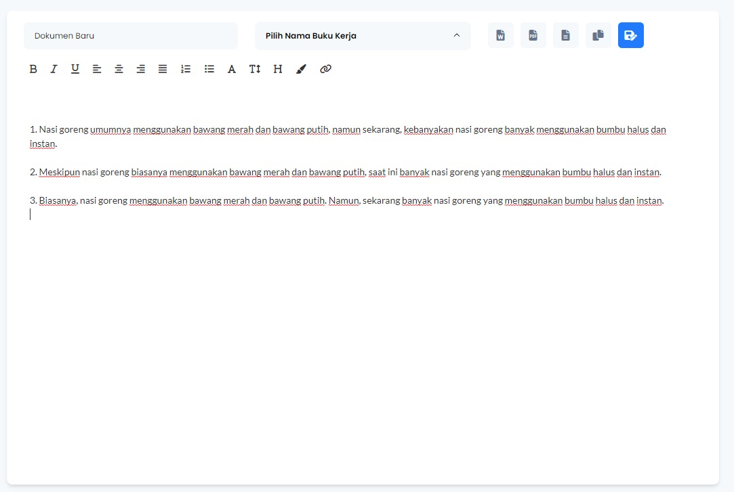Toggle bold formatting
The image size is (734, 492).
pyautogui.click(x=33, y=69)
